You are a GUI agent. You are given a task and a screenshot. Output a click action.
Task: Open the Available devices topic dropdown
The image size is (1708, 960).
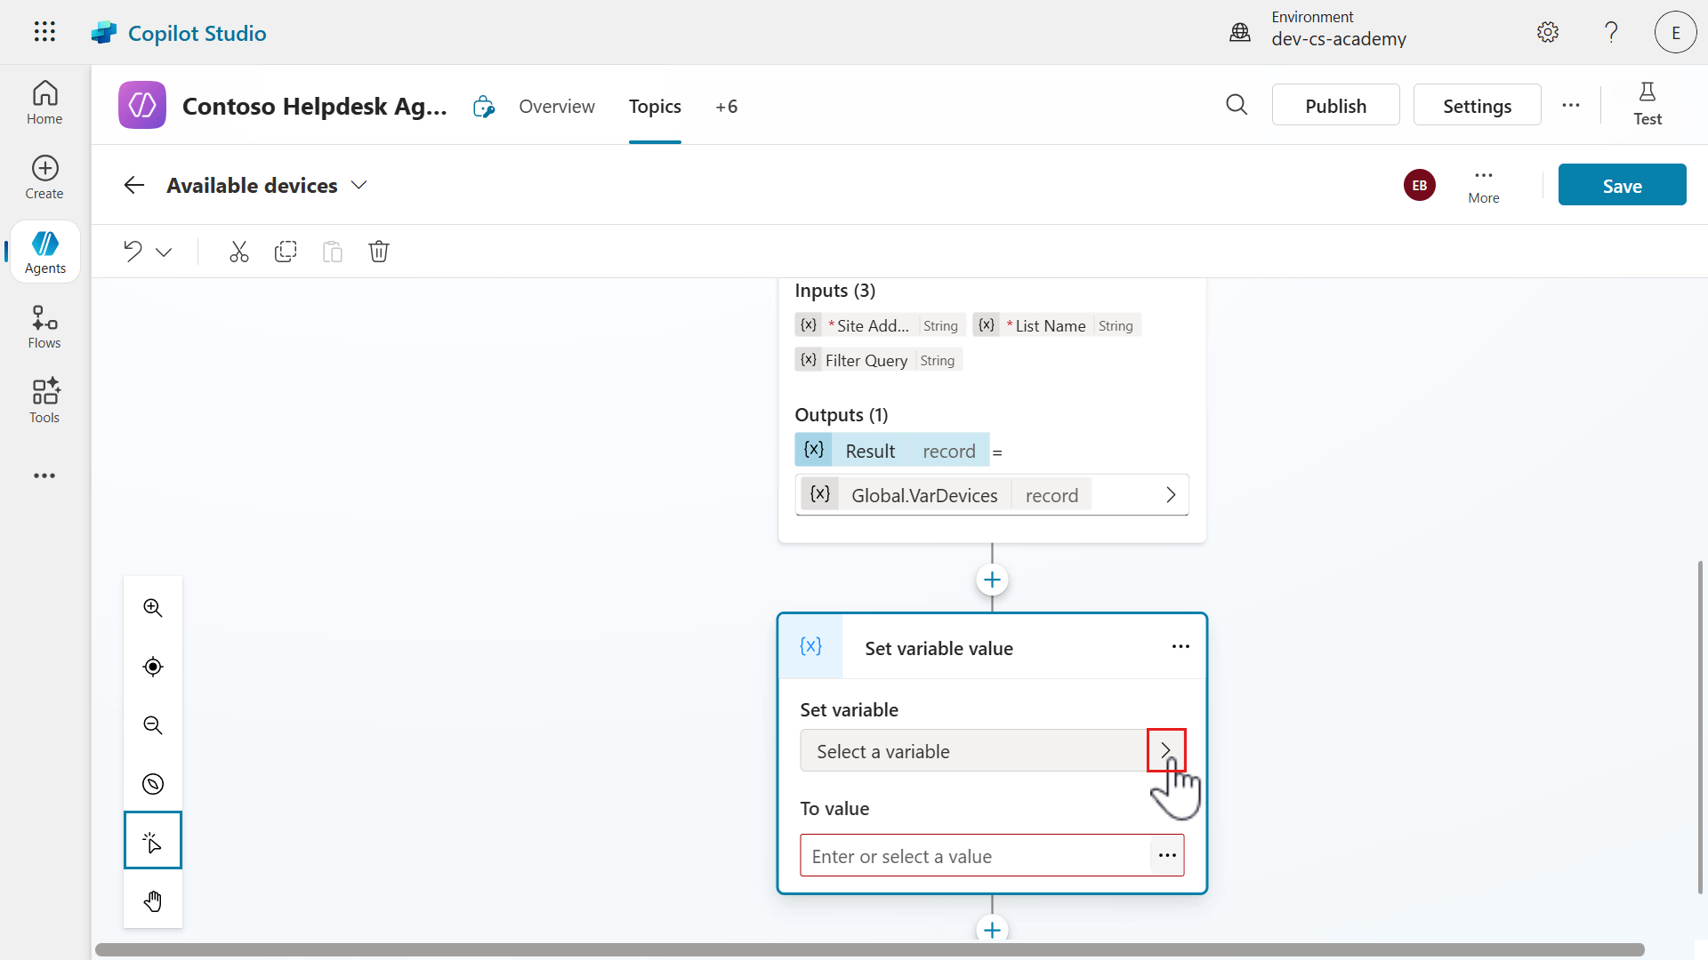[359, 185]
